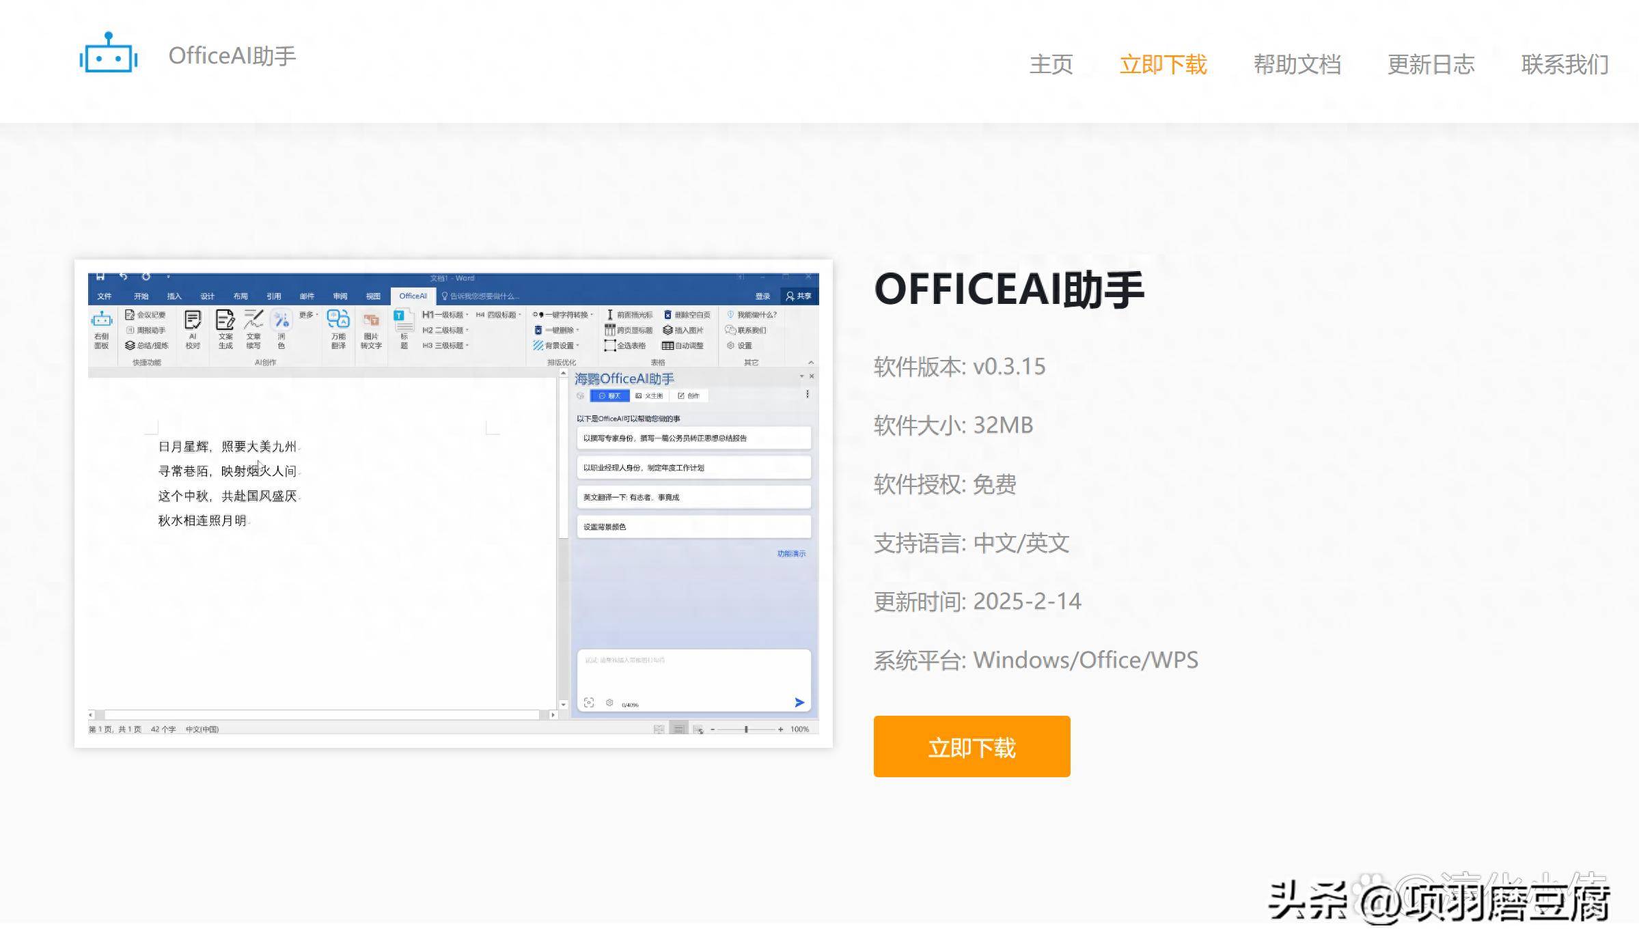Viewport: 1639px width, 950px height.
Task: Go to 主页 in site navigation
Action: coord(1051,64)
